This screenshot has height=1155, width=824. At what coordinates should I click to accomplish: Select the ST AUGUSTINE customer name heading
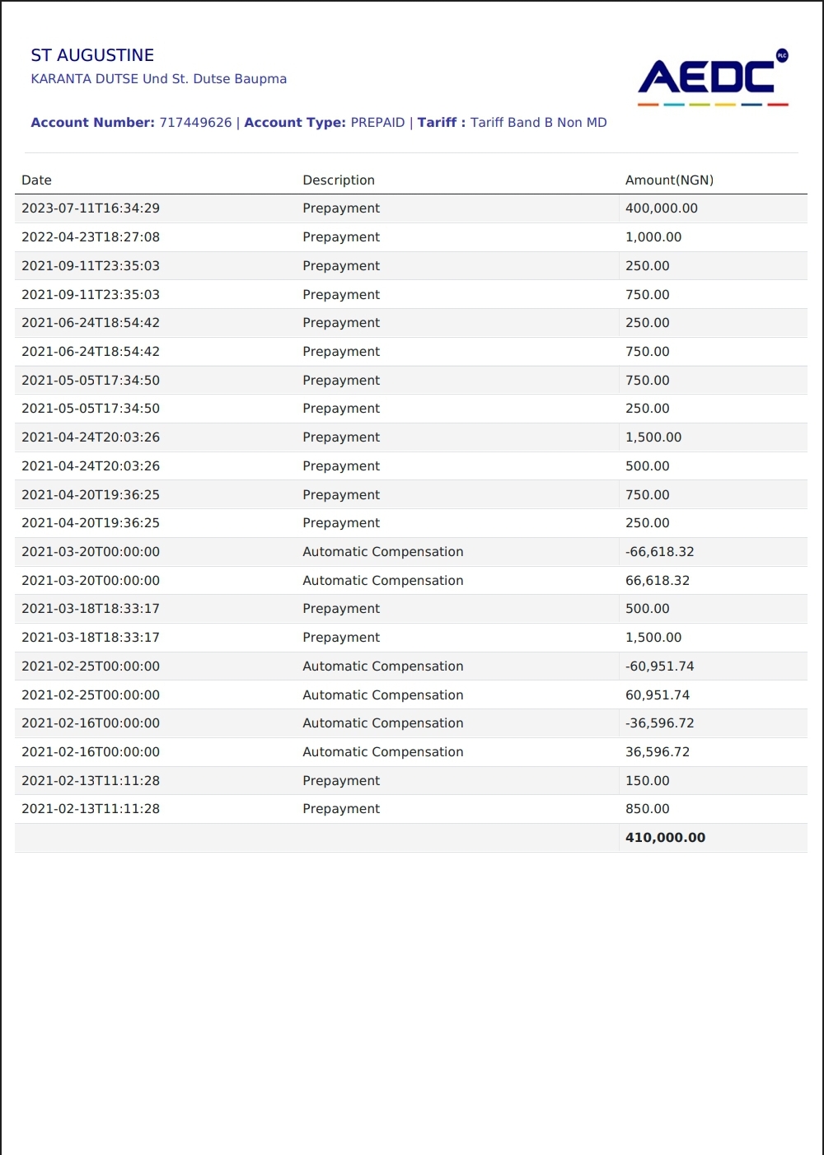[92, 55]
